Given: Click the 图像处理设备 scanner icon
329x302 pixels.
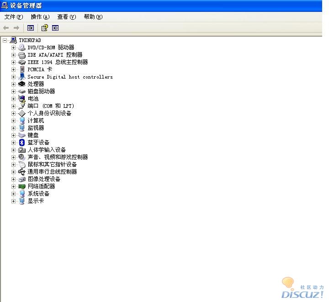Looking at the screenshot, I should pyautogui.click(x=22, y=179).
